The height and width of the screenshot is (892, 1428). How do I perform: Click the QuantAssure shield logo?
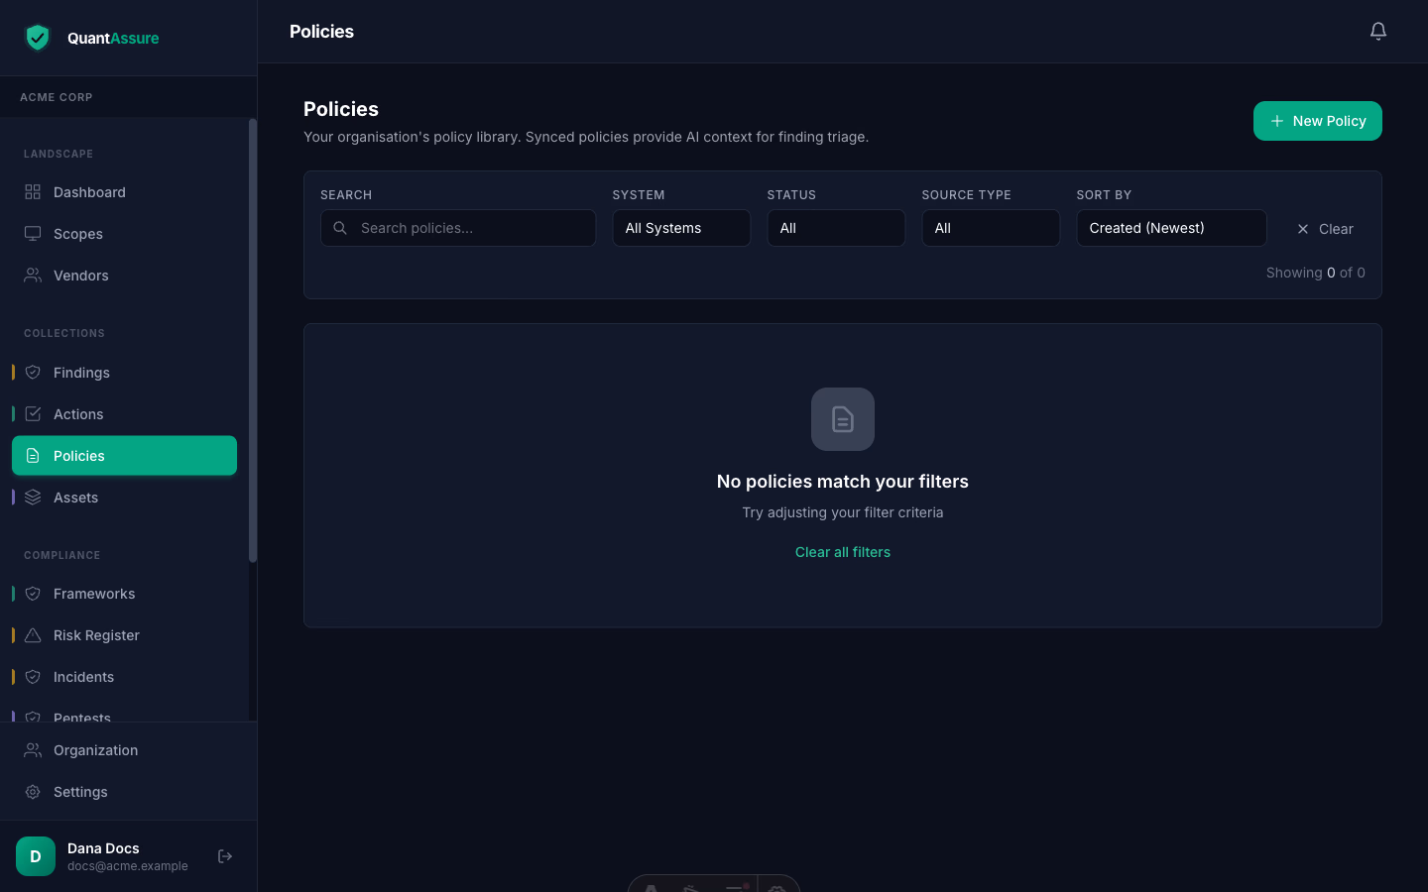(38, 38)
